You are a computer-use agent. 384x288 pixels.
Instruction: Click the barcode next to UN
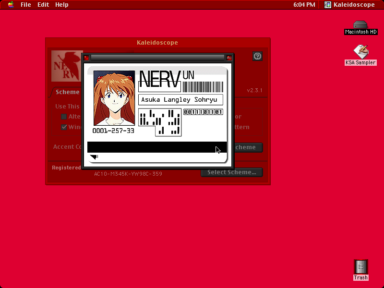[x=203, y=87]
